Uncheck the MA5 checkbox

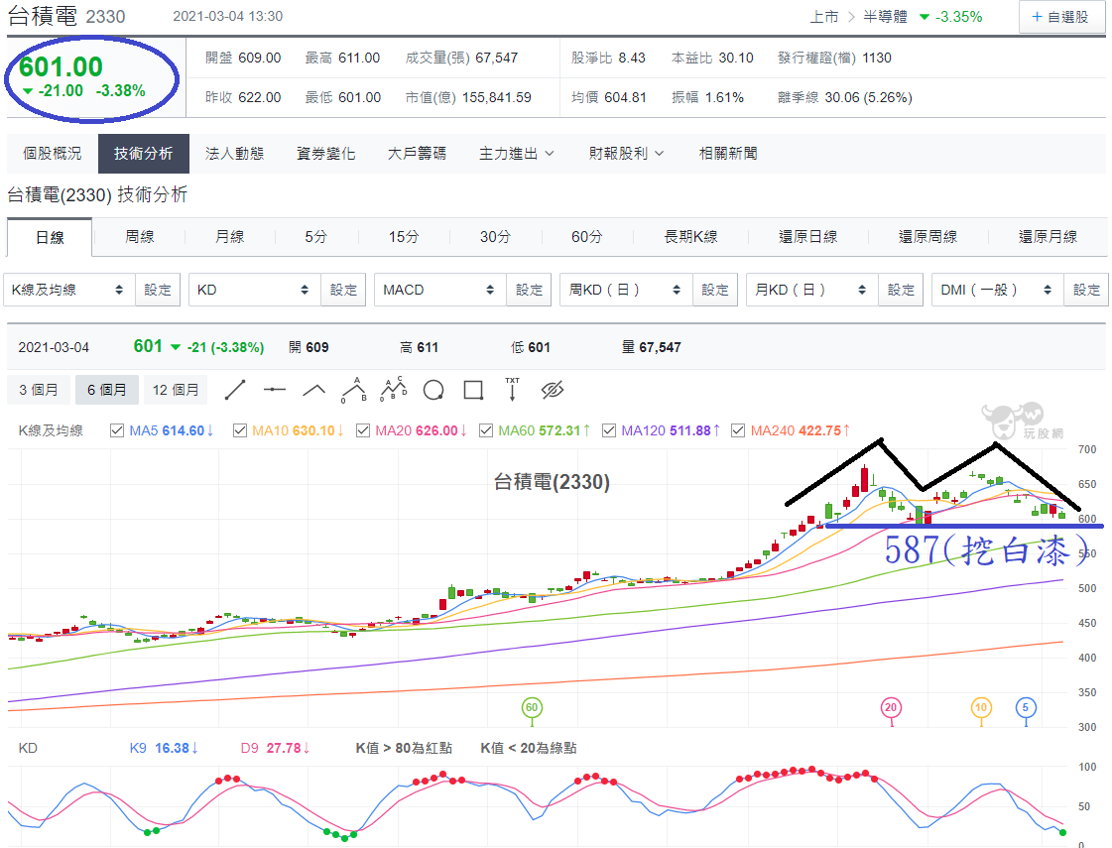click(x=117, y=430)
